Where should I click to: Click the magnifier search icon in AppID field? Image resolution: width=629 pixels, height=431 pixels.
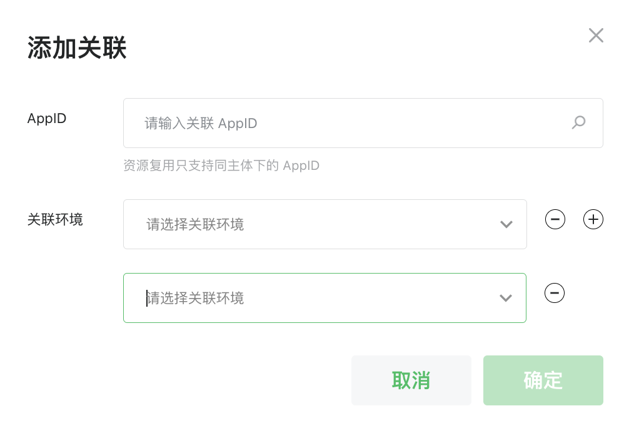click(578, 122)
